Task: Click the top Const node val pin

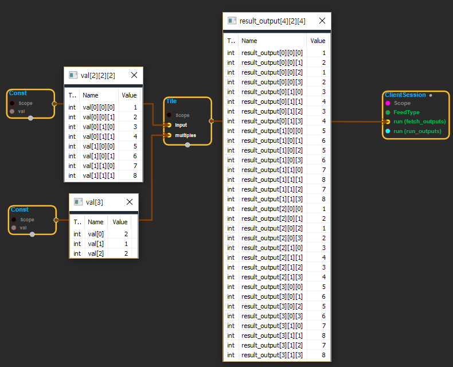Action: (12, 111)
